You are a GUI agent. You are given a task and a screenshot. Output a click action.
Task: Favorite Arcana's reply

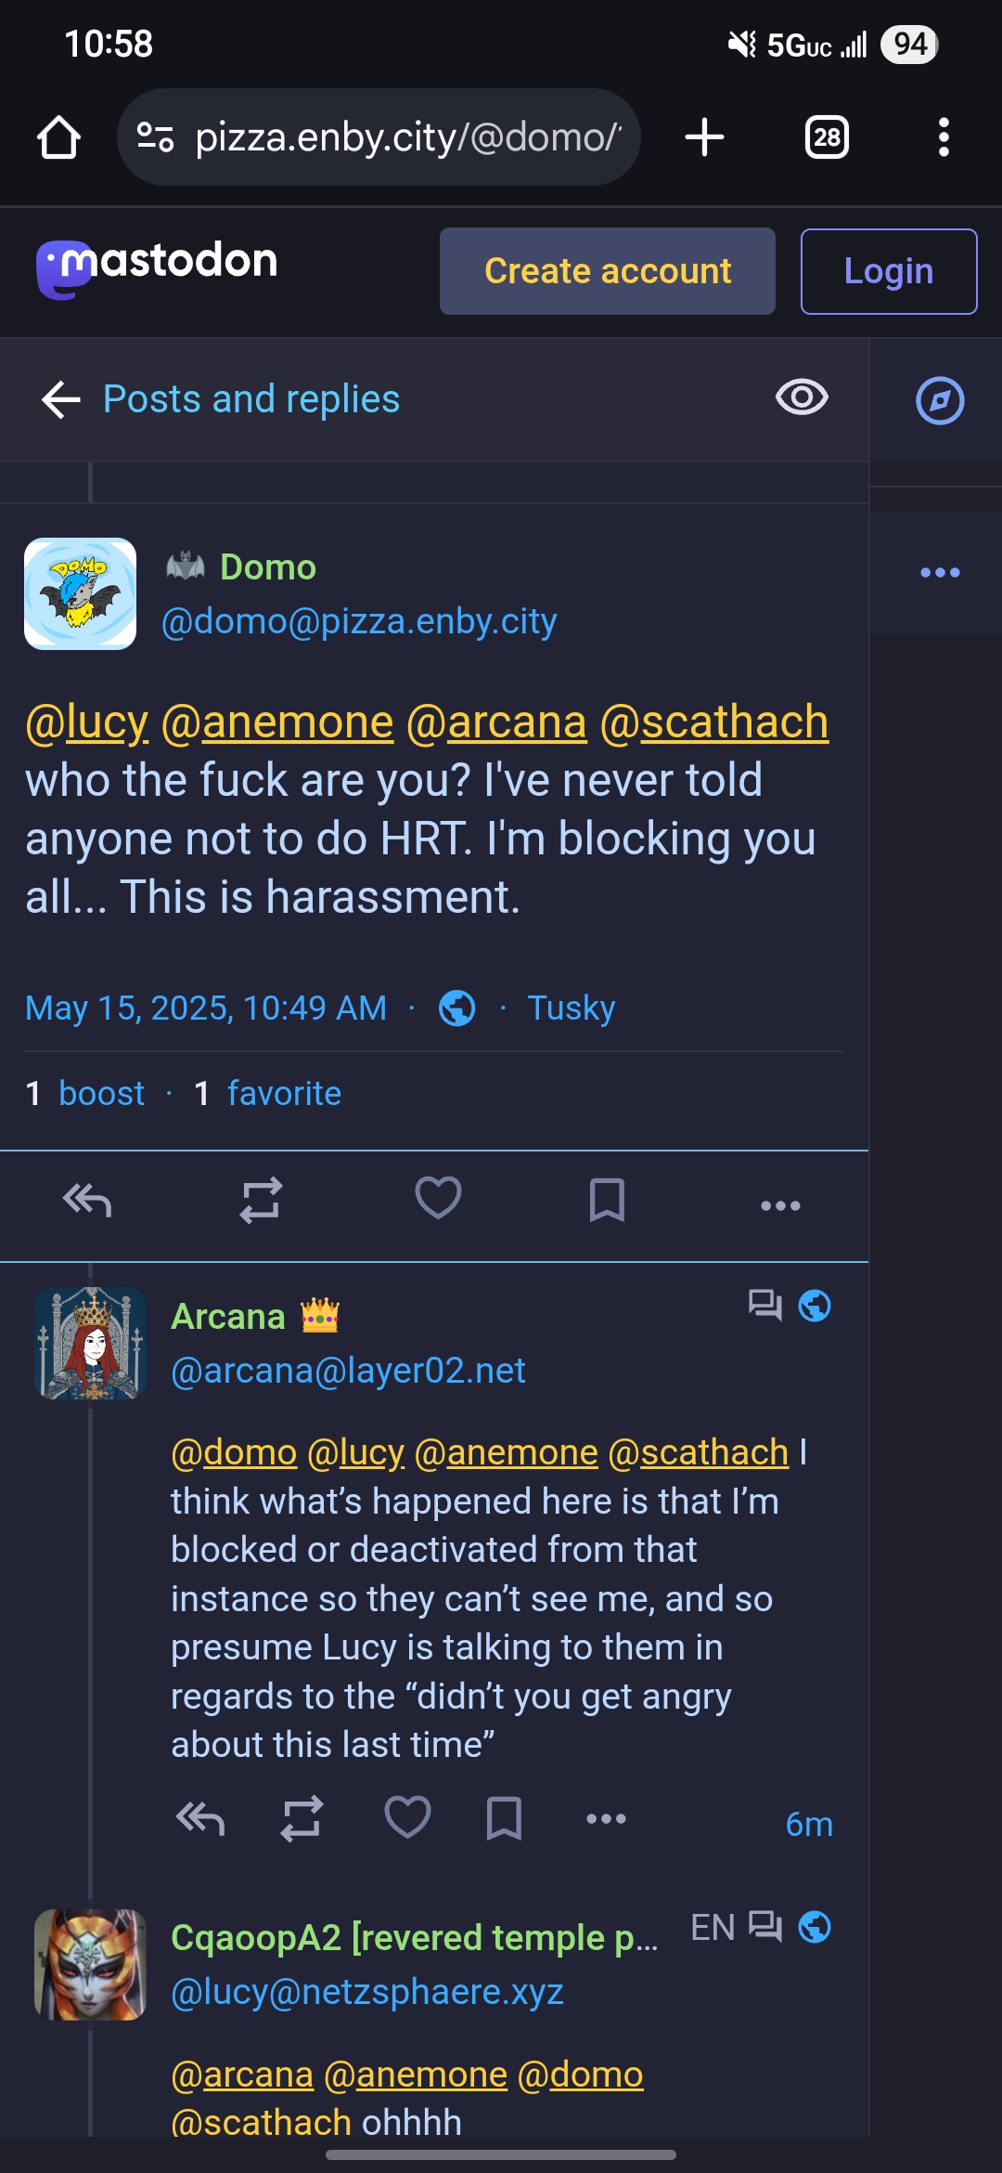coord(407,1817)
